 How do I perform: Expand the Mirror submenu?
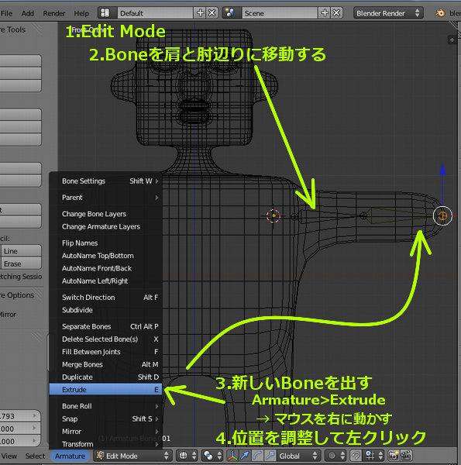pos(106,432)
